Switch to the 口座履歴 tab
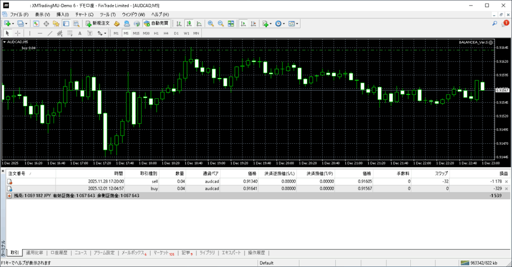This screenshot has width=512, height=267. [58, 253]
